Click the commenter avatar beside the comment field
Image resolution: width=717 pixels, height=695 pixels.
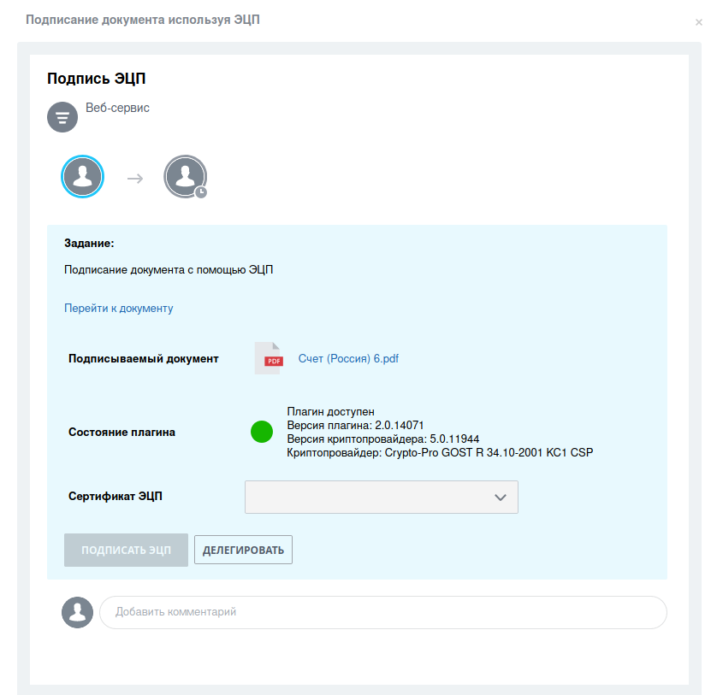click(77, 612)
